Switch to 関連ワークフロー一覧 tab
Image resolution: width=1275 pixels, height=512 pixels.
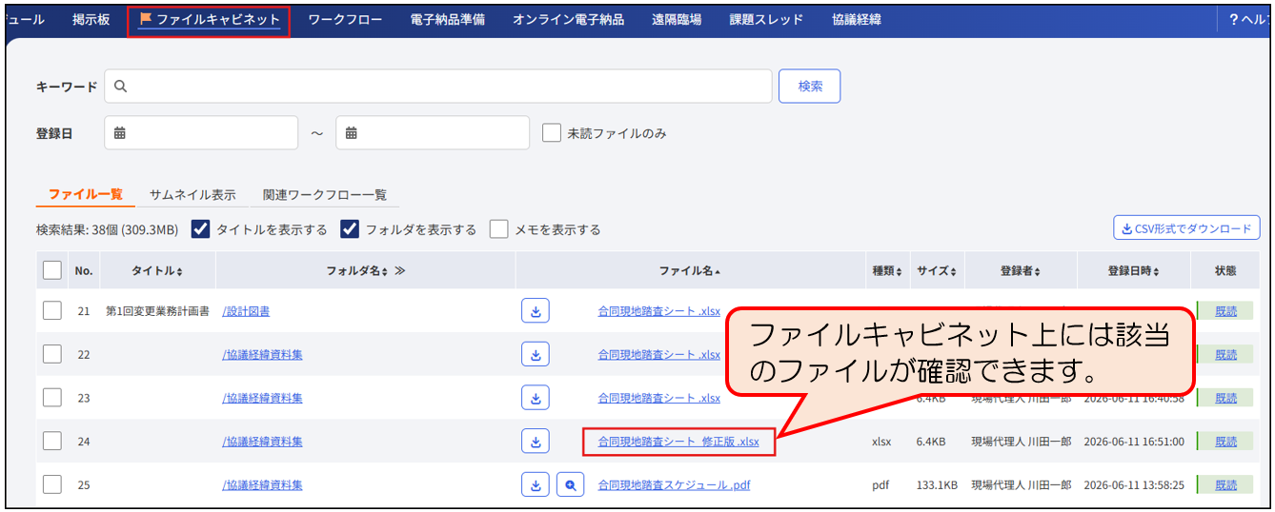click(325, 194)
